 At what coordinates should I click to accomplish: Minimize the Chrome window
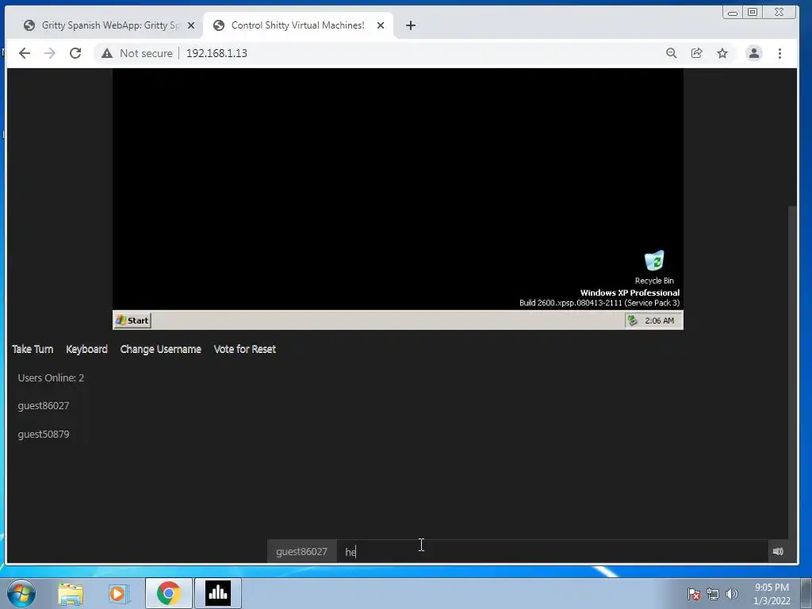(x=733, y=13)
